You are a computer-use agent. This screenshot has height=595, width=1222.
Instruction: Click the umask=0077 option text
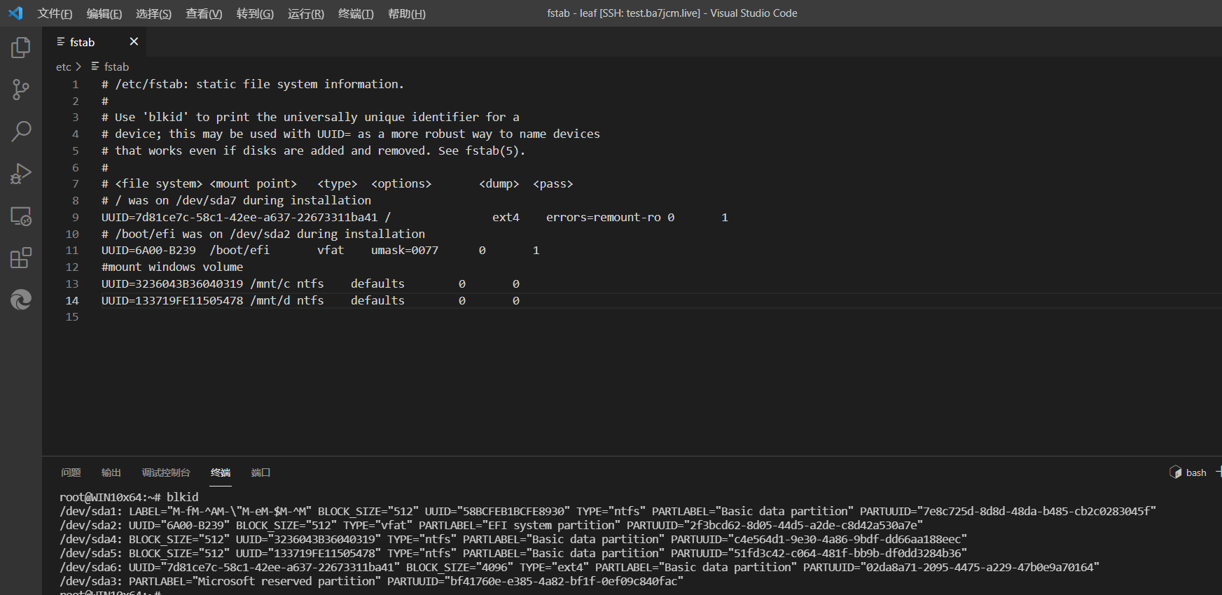tap(405, 250)
